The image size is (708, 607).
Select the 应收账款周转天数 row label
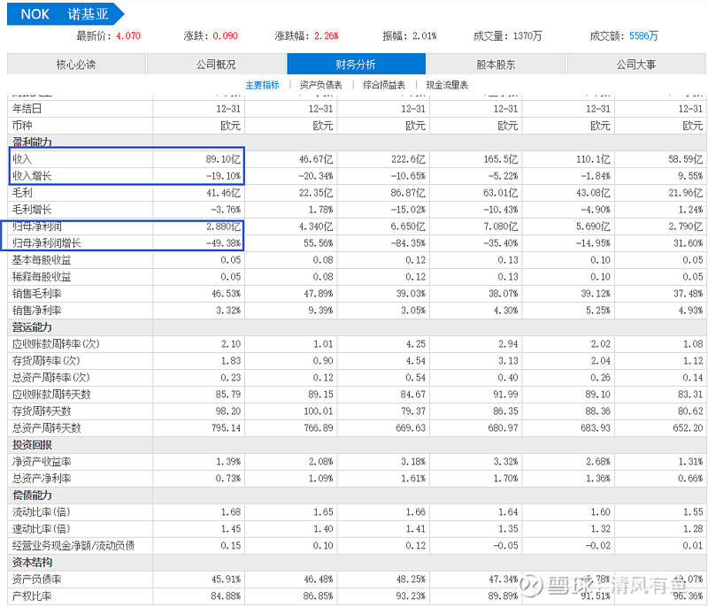click(51, 395)
